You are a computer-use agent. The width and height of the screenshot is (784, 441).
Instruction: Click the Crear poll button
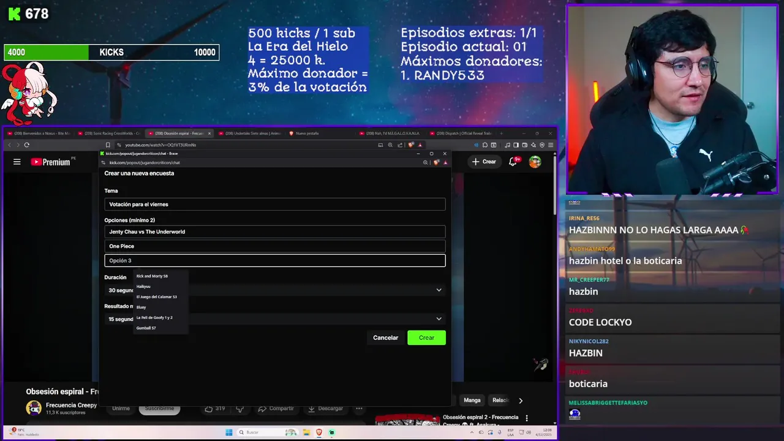[x=427, y=337]
